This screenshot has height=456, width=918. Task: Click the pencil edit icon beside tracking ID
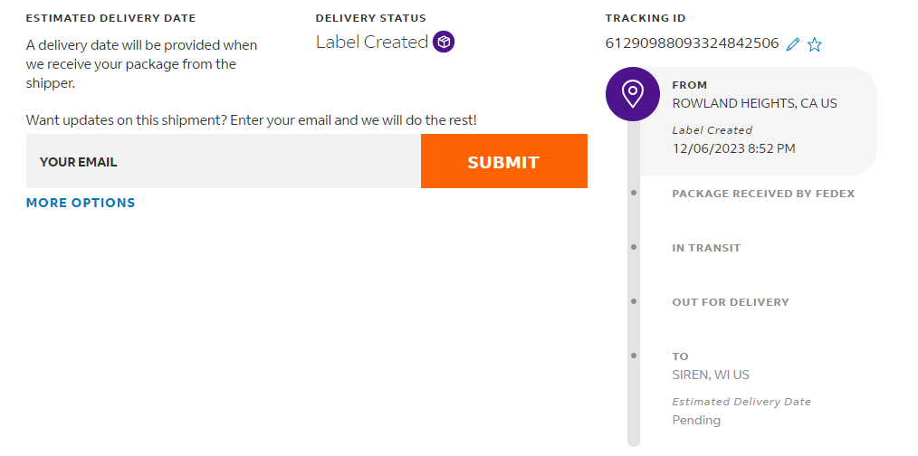point(793,44)
